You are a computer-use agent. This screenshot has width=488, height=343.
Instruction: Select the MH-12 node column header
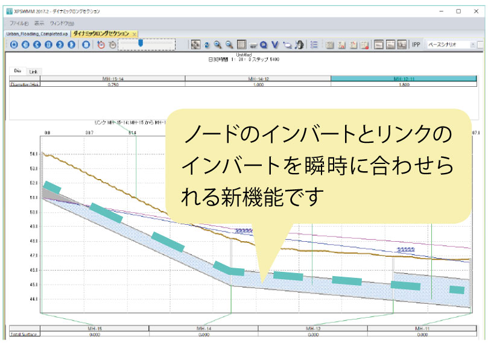(313, 329)
